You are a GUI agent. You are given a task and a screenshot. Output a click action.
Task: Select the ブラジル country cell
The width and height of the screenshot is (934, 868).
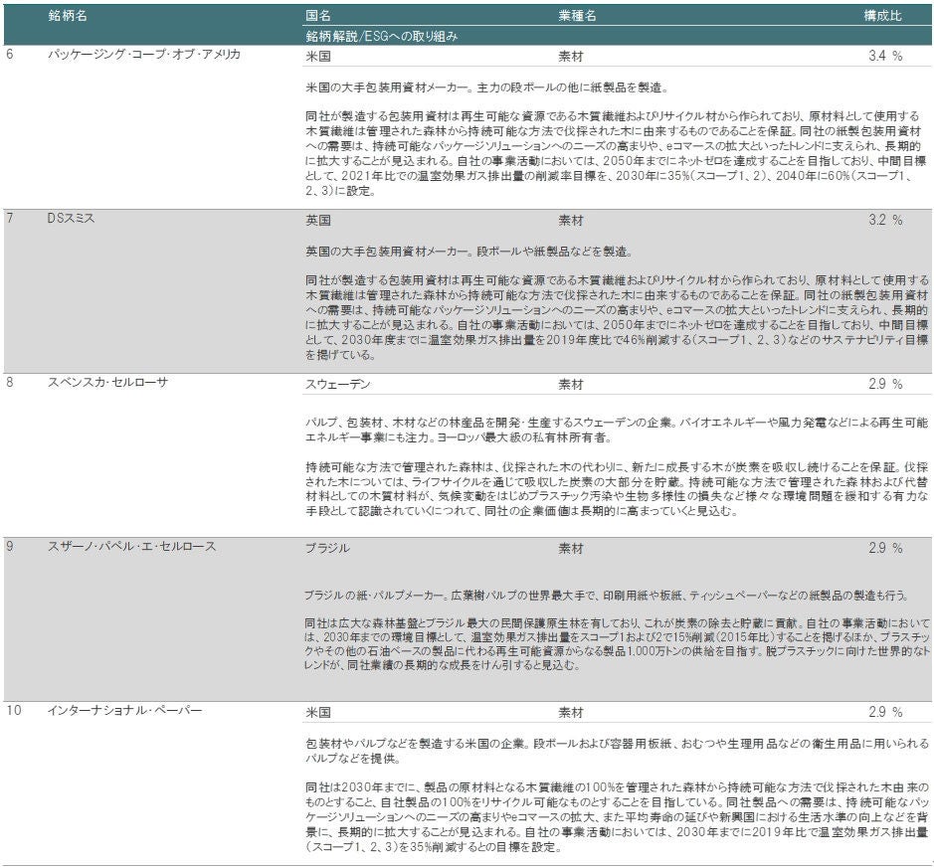pos(325,548)
